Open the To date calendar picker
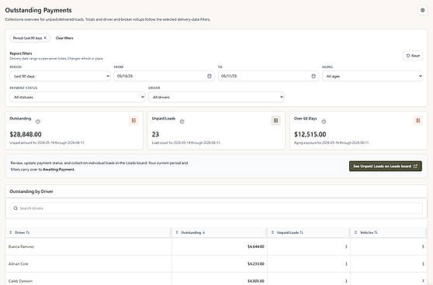The height and width of the screenshot is (285, 433). (x=313, y=76)
